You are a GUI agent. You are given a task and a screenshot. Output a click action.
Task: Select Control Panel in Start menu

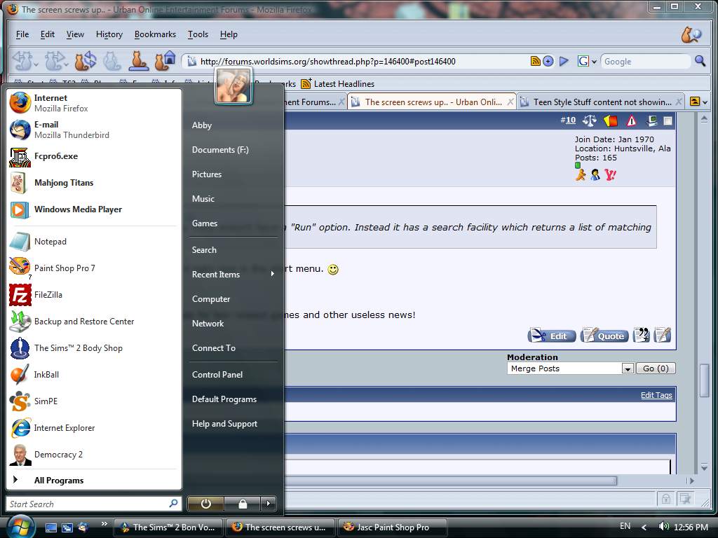233,375
